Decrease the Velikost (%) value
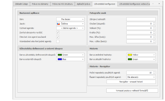The width and height of the screenshot is (165, 101). pyautogui.click(x=154, y=29)
